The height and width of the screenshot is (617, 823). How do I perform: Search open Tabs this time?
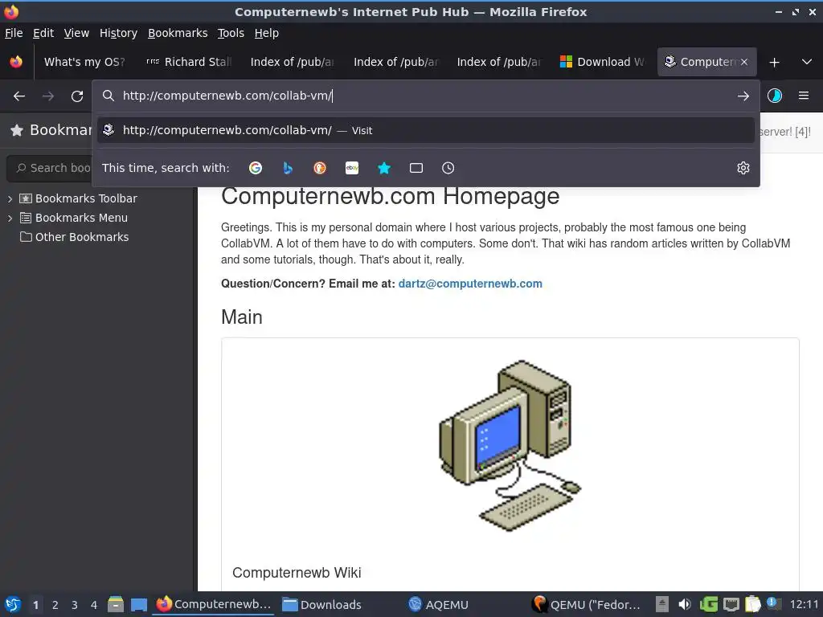click(x=416, y=168)
